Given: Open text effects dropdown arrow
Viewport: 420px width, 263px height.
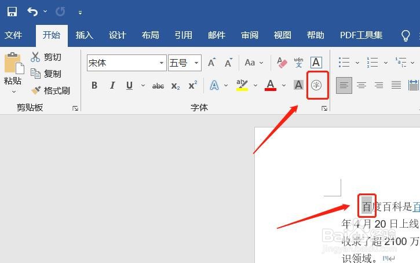Looking at the screenshot, I should (x=226, y=85).
